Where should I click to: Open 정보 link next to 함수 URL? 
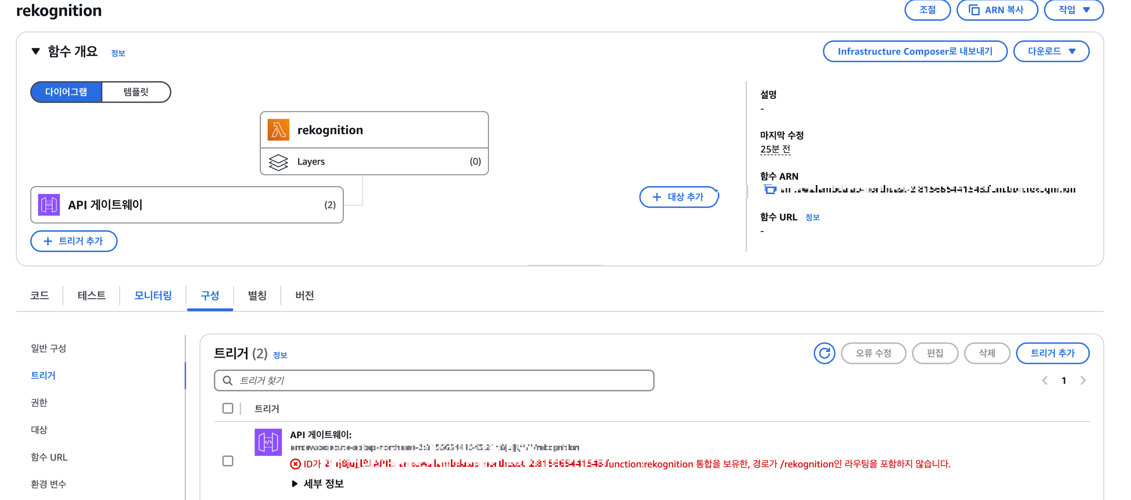click(x=812, y=217)
